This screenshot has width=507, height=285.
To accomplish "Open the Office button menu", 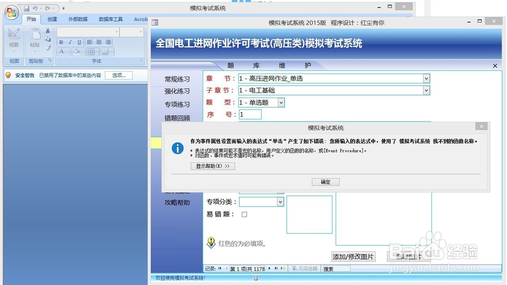I will [12, 13].
